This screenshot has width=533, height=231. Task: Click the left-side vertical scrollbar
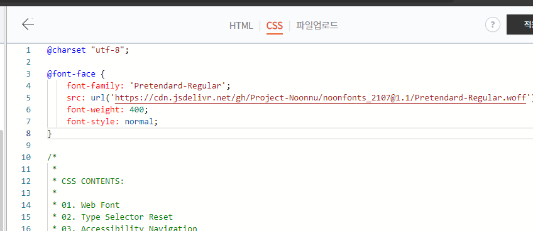[x=2, y=180]
